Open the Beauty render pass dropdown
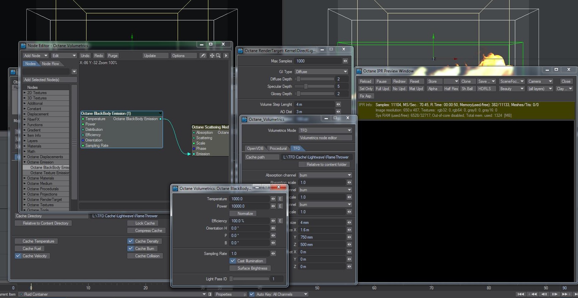The height and width of the screenshot is (298, 578). click(x=512, y=89)
